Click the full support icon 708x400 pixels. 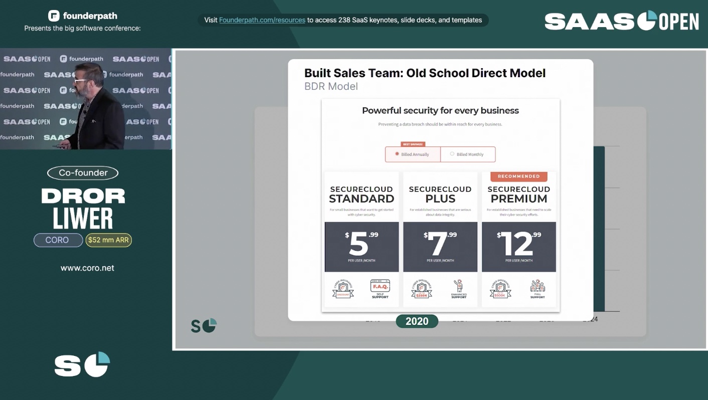tap(538, 289)
